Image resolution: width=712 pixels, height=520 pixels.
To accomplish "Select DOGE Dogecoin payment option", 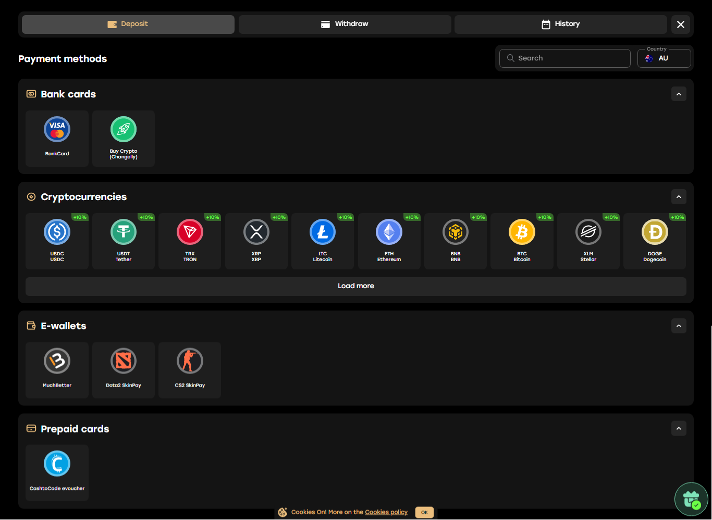I will pos(655,241).
